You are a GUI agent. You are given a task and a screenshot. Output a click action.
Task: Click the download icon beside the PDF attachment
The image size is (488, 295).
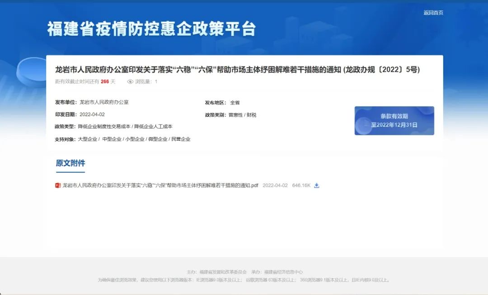(x=316, y=186)
